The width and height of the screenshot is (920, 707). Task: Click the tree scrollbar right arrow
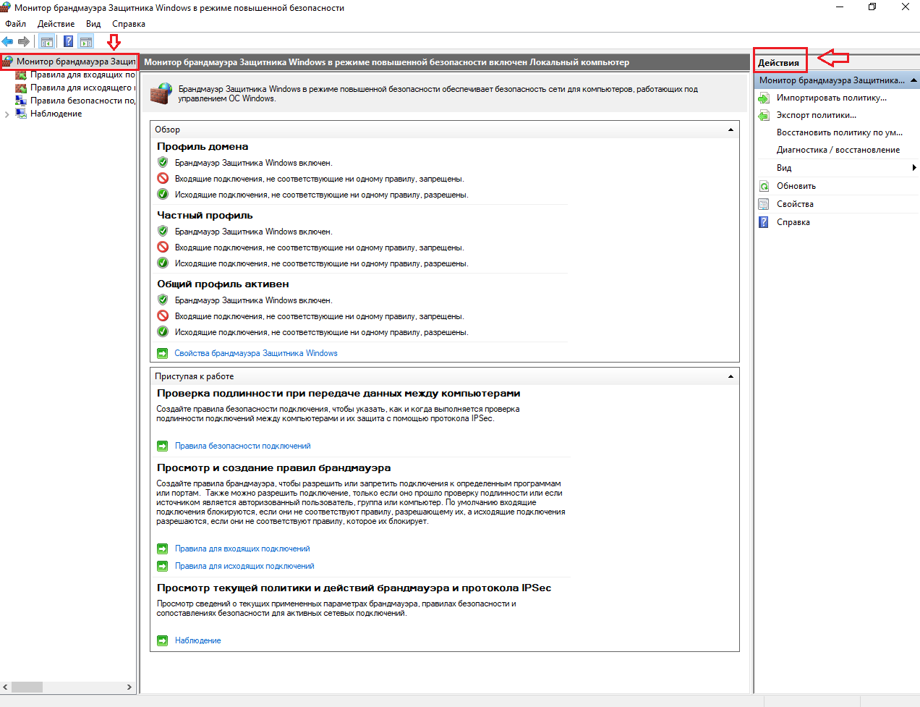(x=129, y=687)
